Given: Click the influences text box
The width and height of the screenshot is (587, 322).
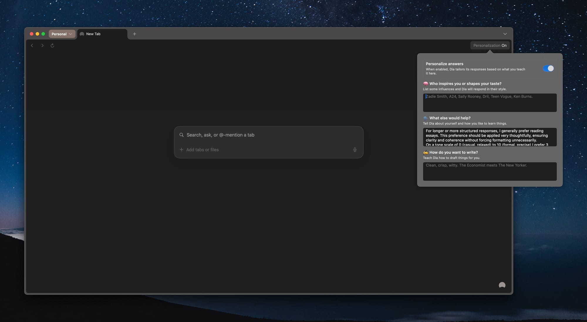Looking at the screenshot, I should click(490, 103).
